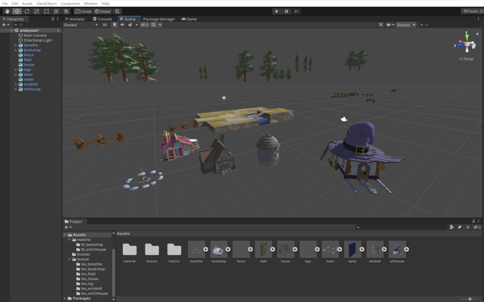Screen dimensions: 484x302
Task: Open the Assets menu
Action: coord(27,3)
